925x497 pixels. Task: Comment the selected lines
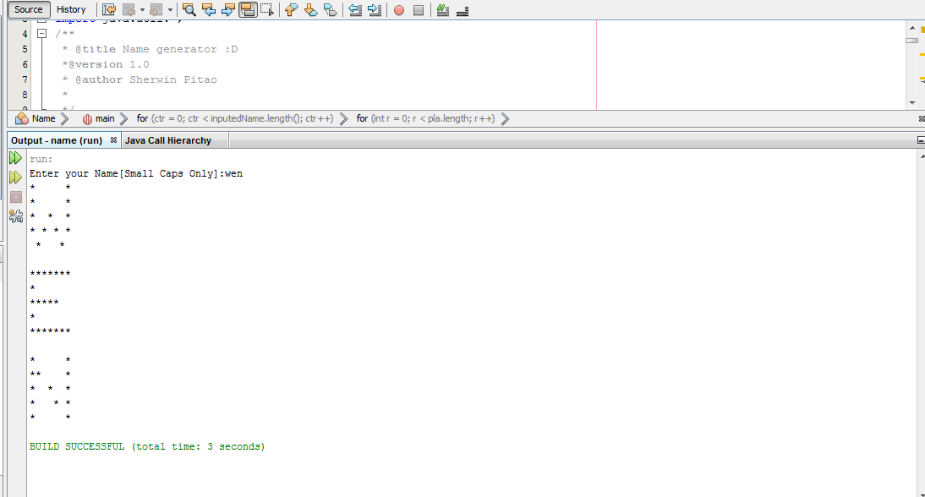[441, 10]
